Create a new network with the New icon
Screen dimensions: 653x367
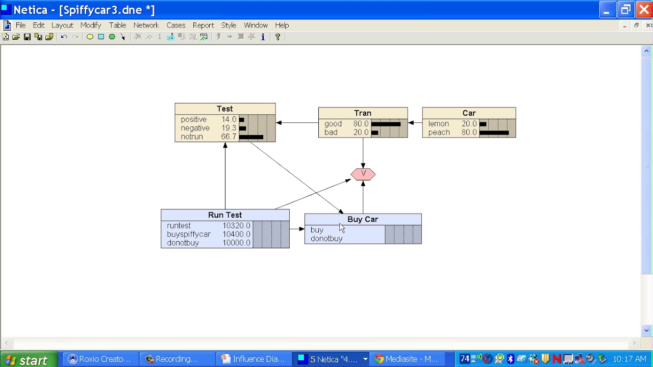coord(6,37)
